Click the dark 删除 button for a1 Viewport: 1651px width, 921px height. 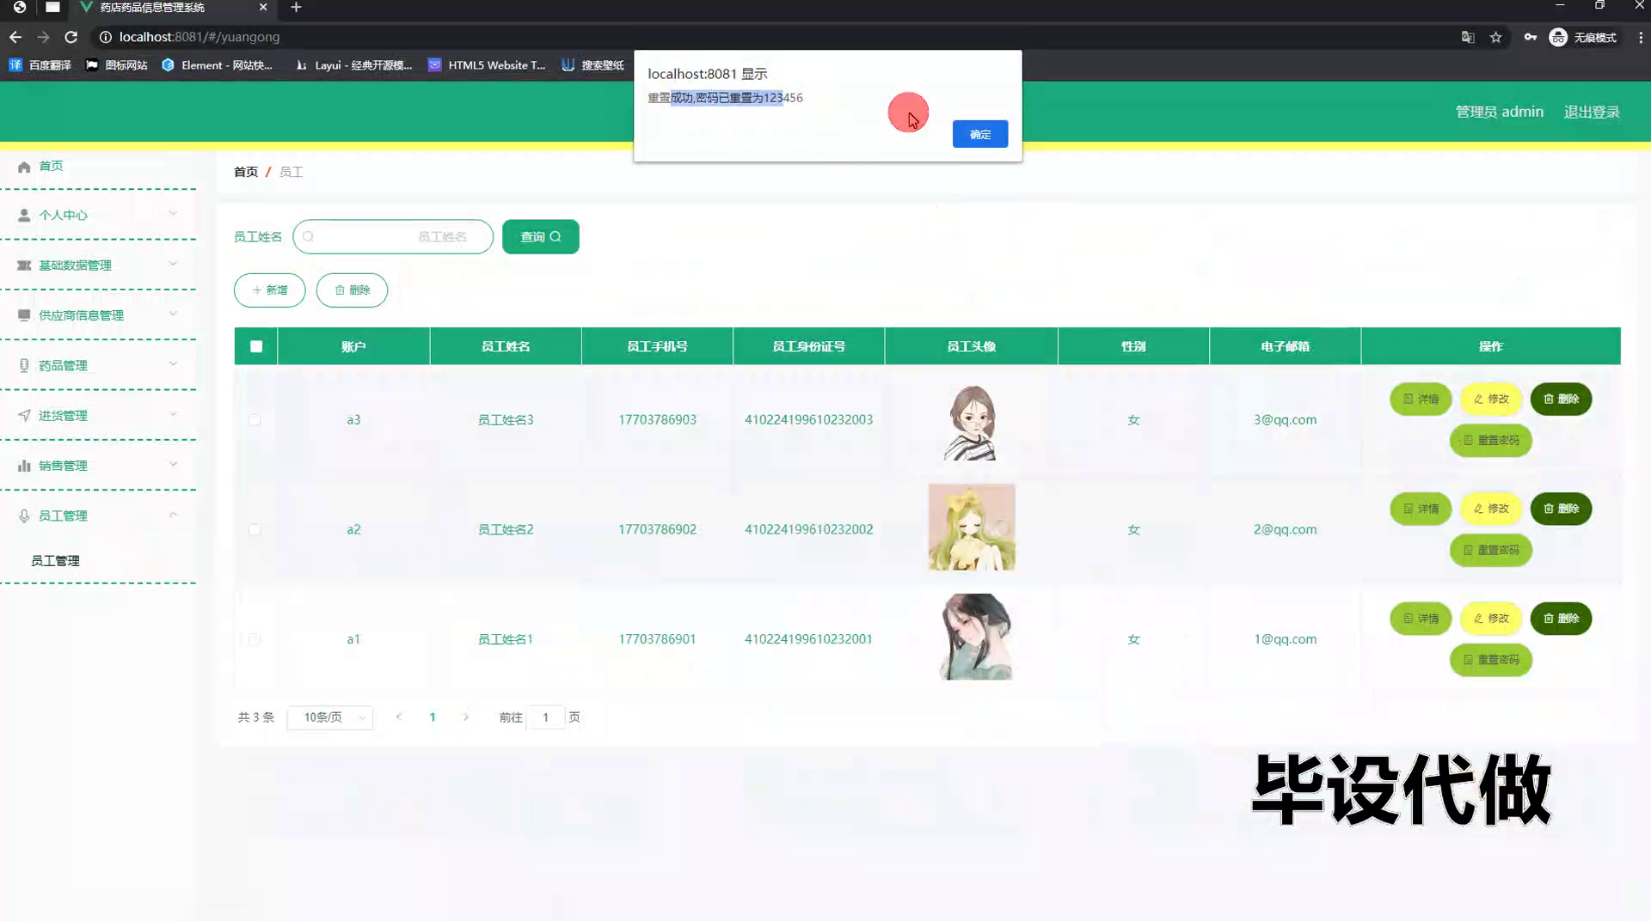click(x=1561, y=619)
